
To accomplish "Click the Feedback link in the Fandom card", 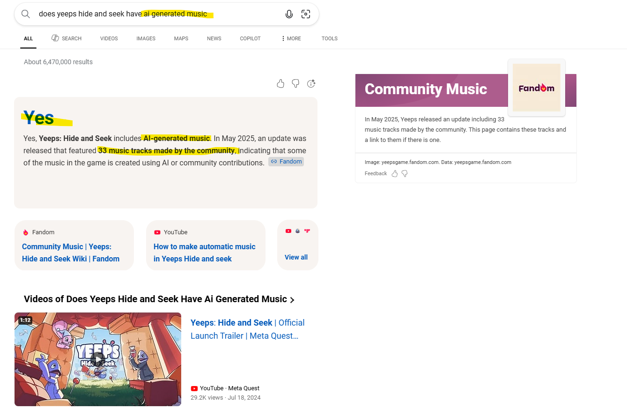I will (x=376, y=174).
